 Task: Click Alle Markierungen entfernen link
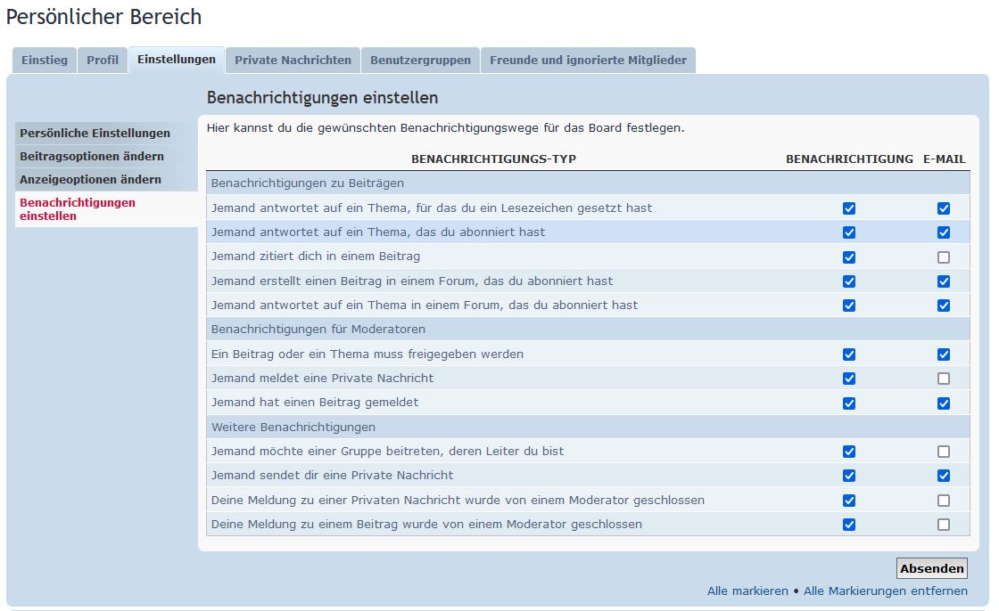pyautogui.click(x=885, y=591)
